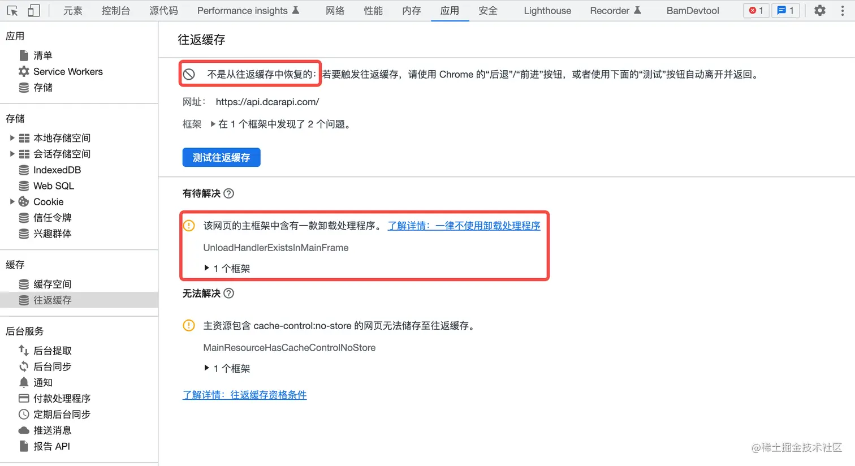Expand the 框架 issues disclosure triangle

[x=213, y=124]
